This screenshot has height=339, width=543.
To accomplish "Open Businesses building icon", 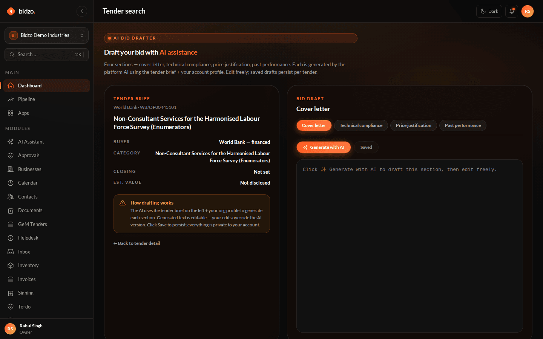I will 11,169.
